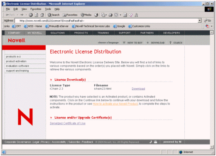Click the Novell logo in header
The height and width of the screenshot is (156, 216).
[x=17, y=41]
